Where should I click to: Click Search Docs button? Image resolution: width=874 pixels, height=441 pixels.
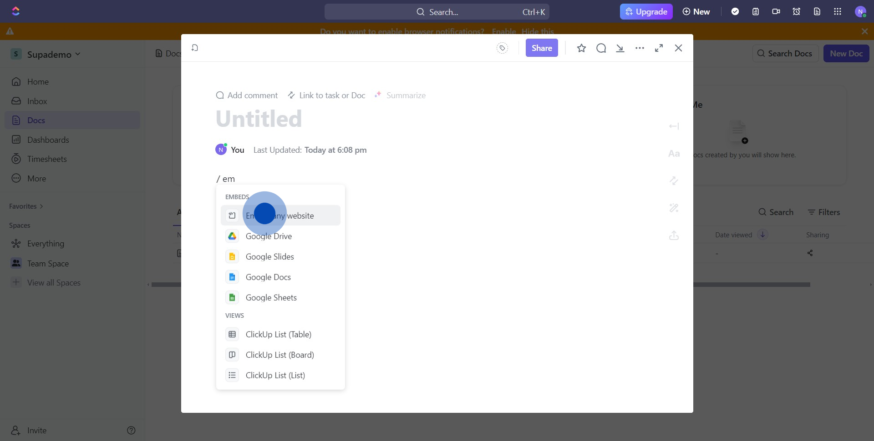click(x=785, y=53)
